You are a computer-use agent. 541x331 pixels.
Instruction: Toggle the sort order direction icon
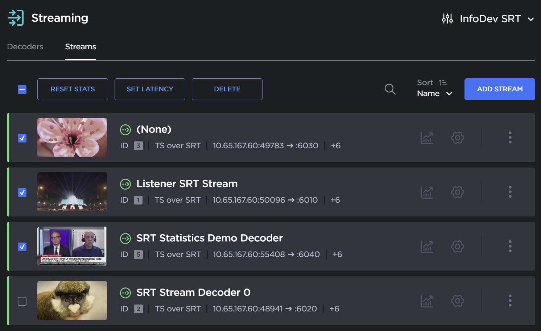pyautogui.click(x=443, y=83)
